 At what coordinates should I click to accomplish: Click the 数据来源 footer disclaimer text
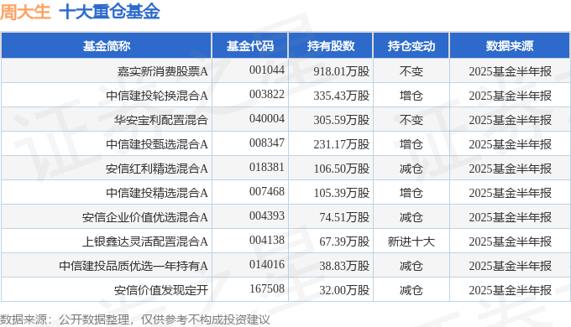point(135,319)
